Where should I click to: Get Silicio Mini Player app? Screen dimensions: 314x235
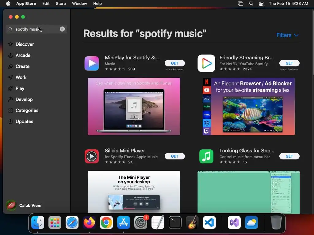(174, 156)
